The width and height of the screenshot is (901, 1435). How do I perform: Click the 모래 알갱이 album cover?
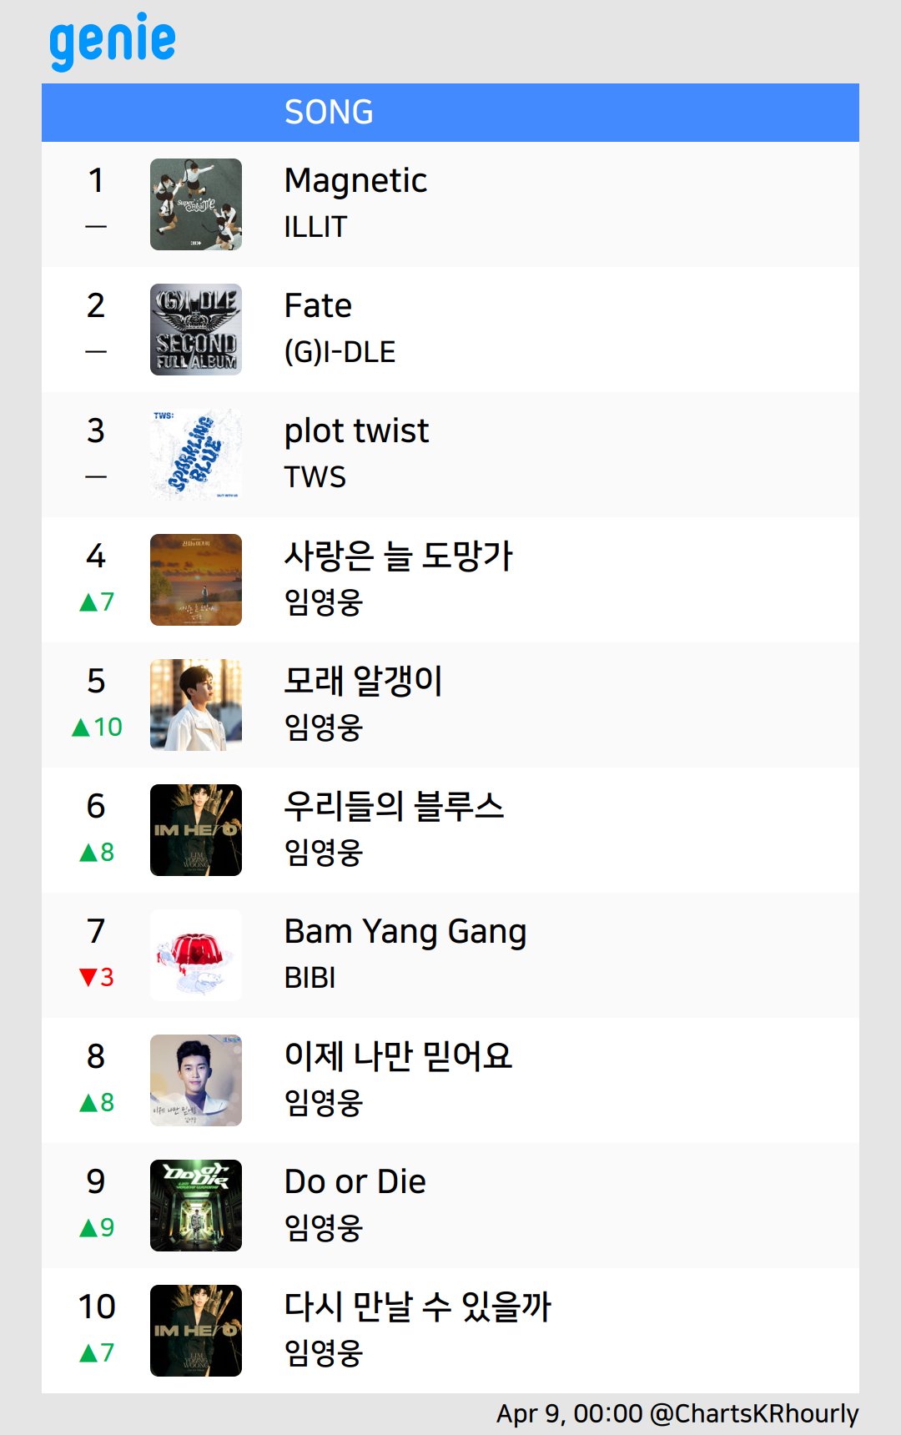tap(196, 705)
